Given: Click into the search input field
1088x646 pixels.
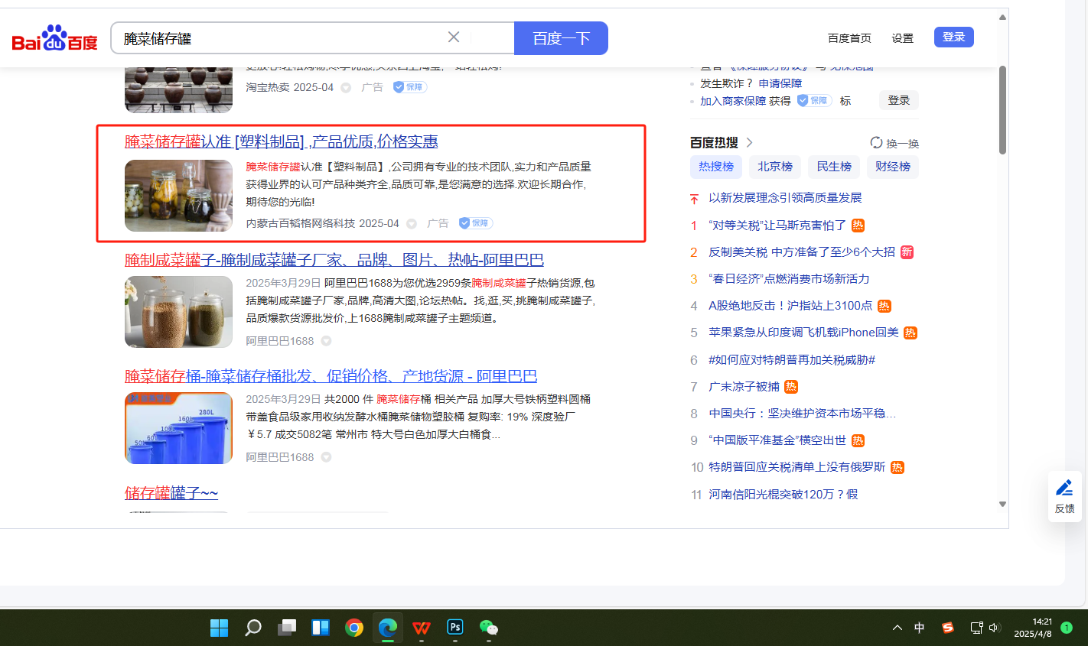Looking at the screenshot, I should click(x=279, y=38).
